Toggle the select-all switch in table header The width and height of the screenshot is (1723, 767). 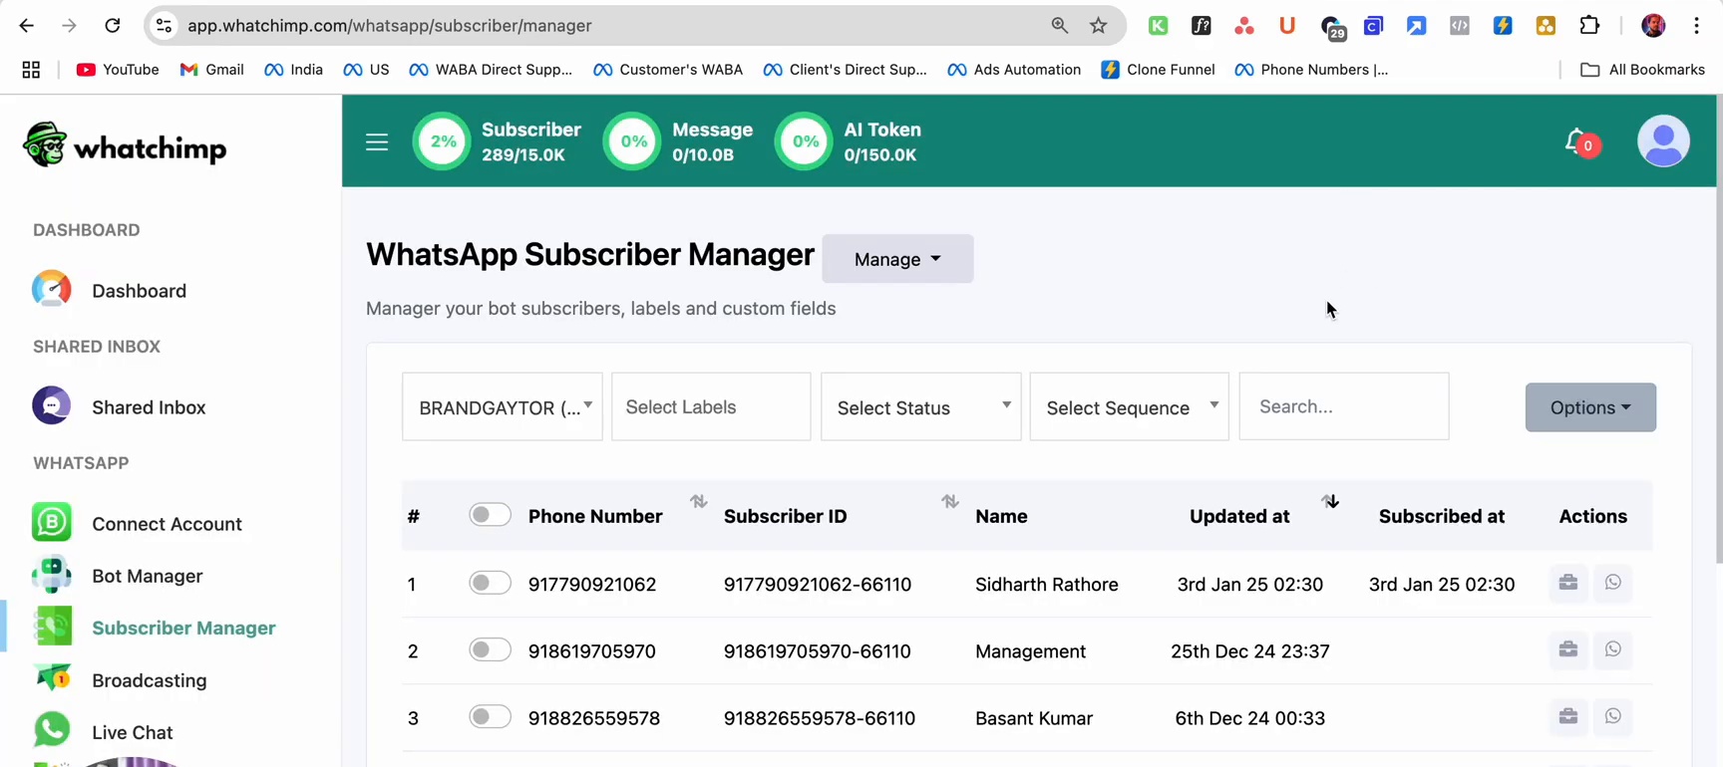tap(490, 515)
